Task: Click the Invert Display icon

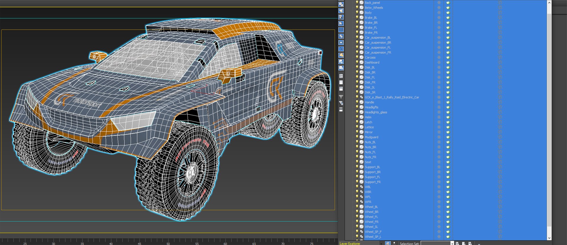Action: [341, 89]
